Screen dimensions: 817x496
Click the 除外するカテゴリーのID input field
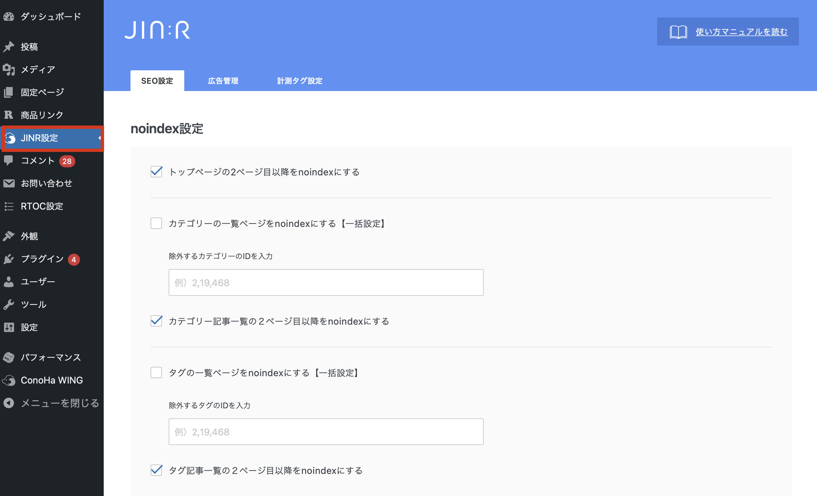point(326,282)
